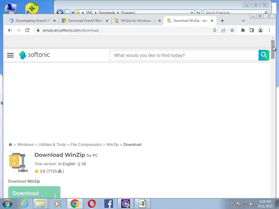Image resolution: width=279 pixels, height=209 pixels.
Task: Expand Explorer address history dropdown
Action: click(192, 13)
